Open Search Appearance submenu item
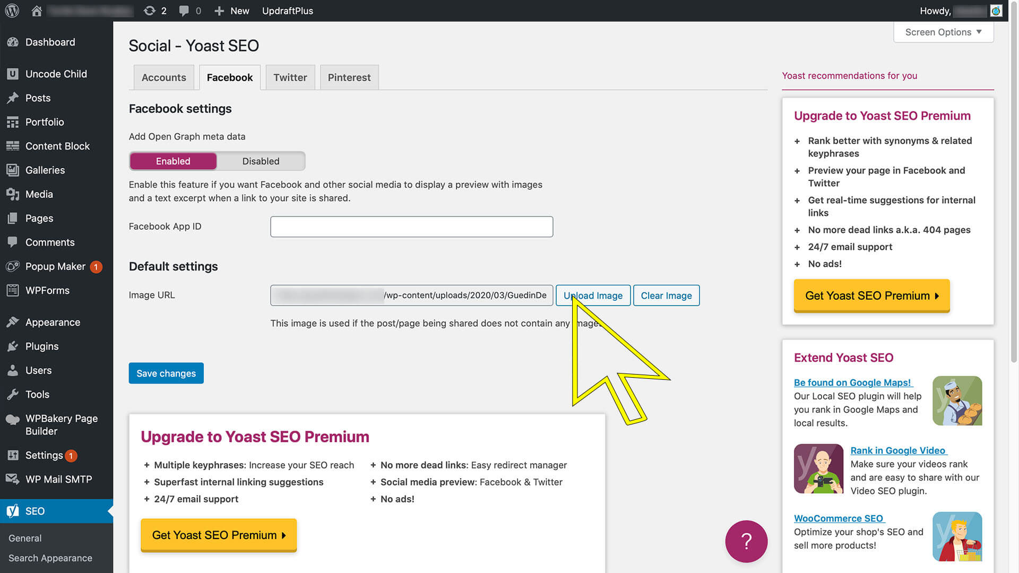This screenshot has width=1019, height=573. (x=50, y=558)
